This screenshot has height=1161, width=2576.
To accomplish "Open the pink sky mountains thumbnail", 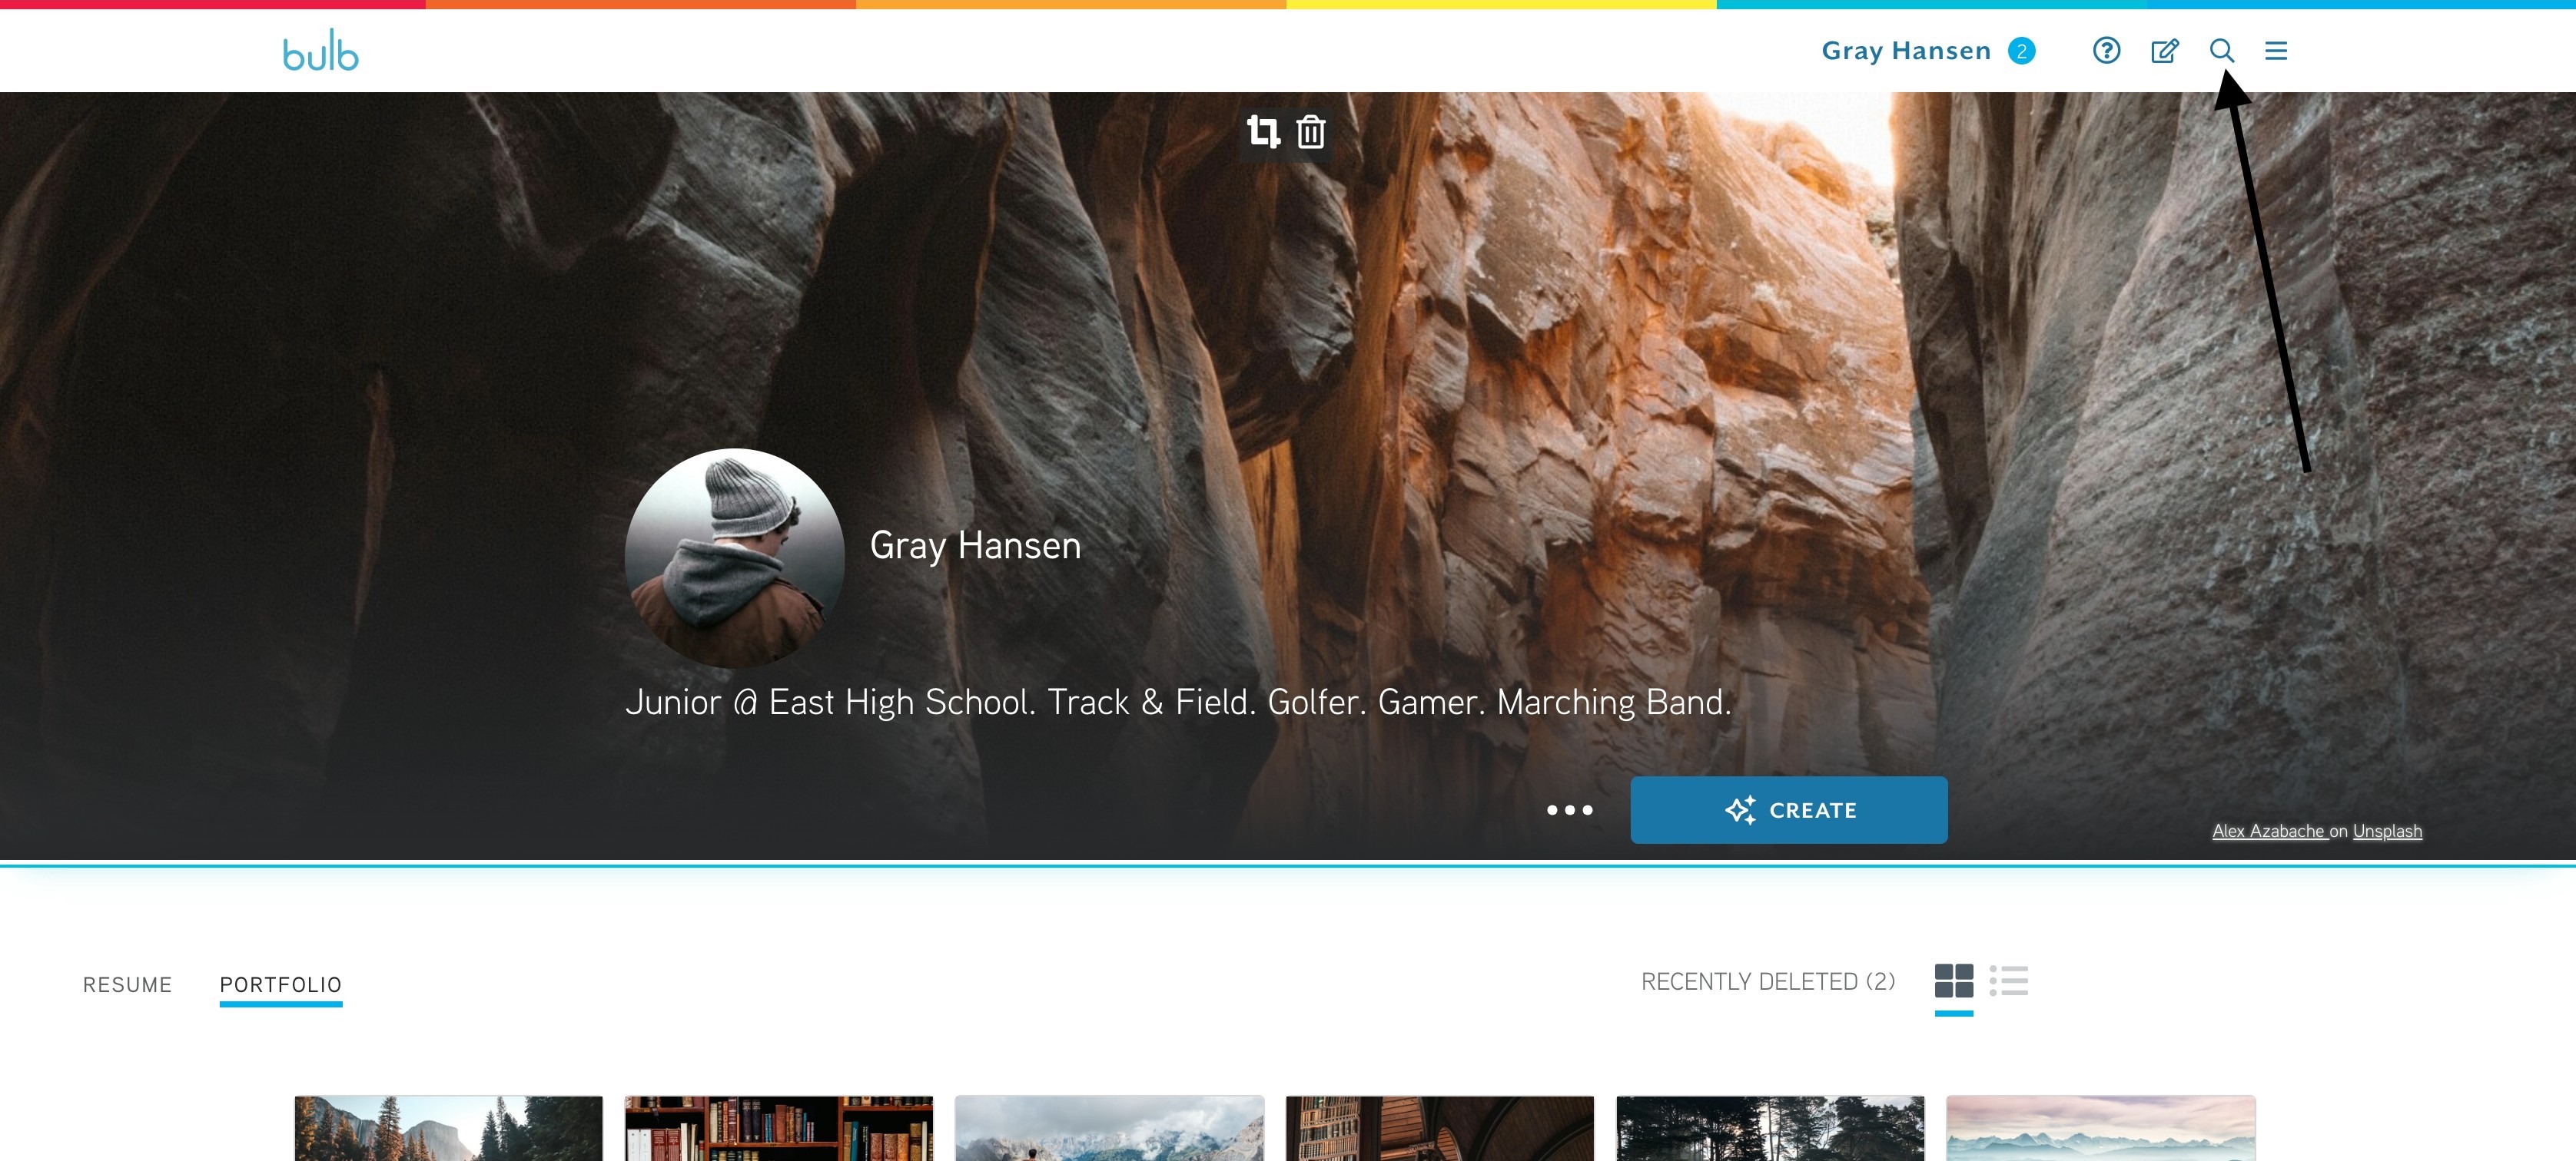I will [x=2100, y=1128].
